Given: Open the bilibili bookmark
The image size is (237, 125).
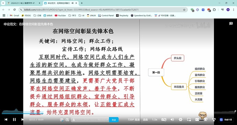Looking at the screenshot, I should tap(48, 15).
